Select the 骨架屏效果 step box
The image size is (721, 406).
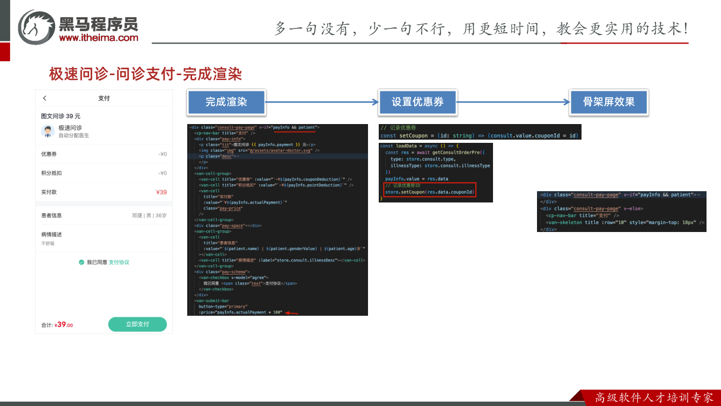coord(609,102)
